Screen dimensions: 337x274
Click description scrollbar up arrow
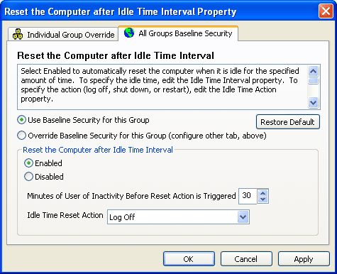pyautogui.click(x=314, y=71)
